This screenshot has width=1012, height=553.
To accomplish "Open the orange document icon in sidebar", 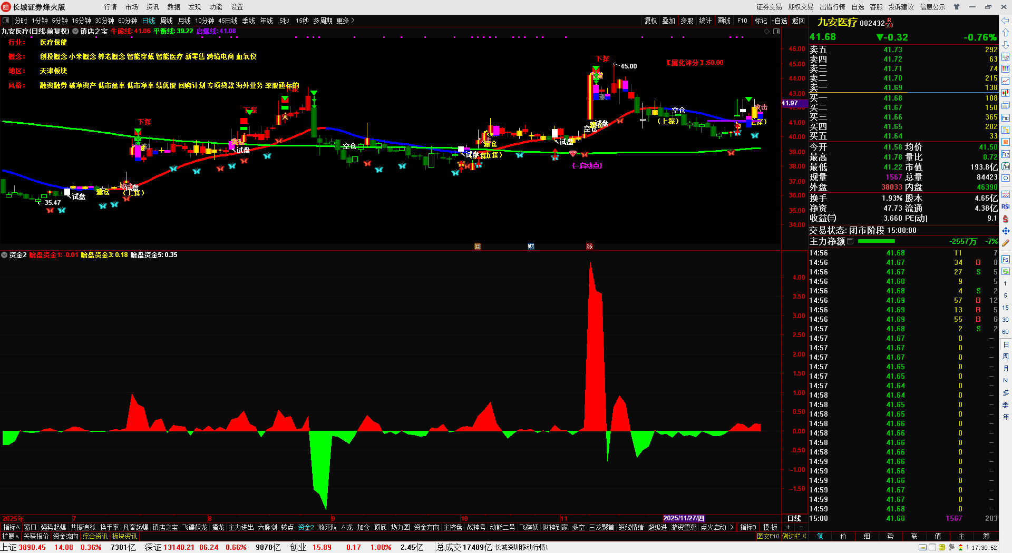I will 1006,142.
